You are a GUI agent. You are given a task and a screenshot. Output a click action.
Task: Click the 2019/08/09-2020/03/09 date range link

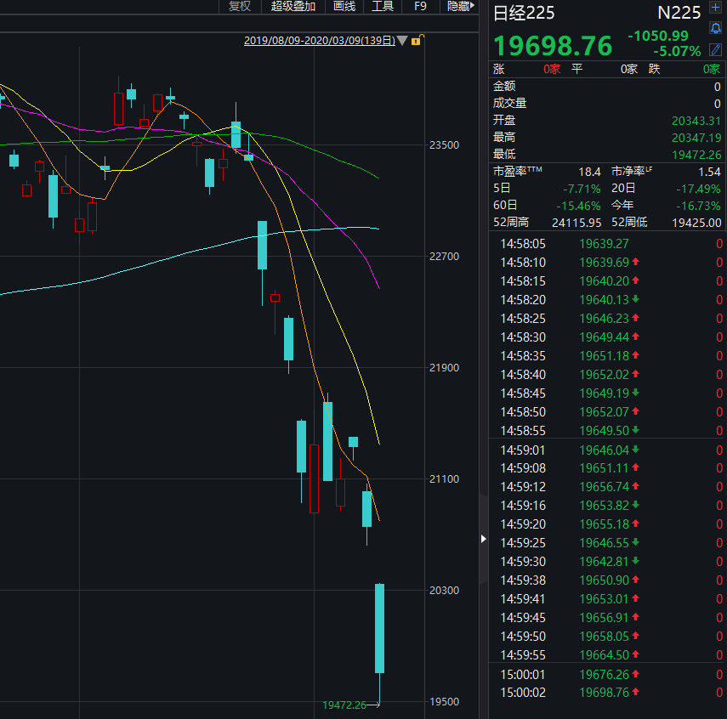(x=319, y=40)
